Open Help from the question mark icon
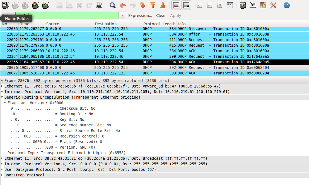This screenshot has width=309, height=185. click(x=286, y=5)
